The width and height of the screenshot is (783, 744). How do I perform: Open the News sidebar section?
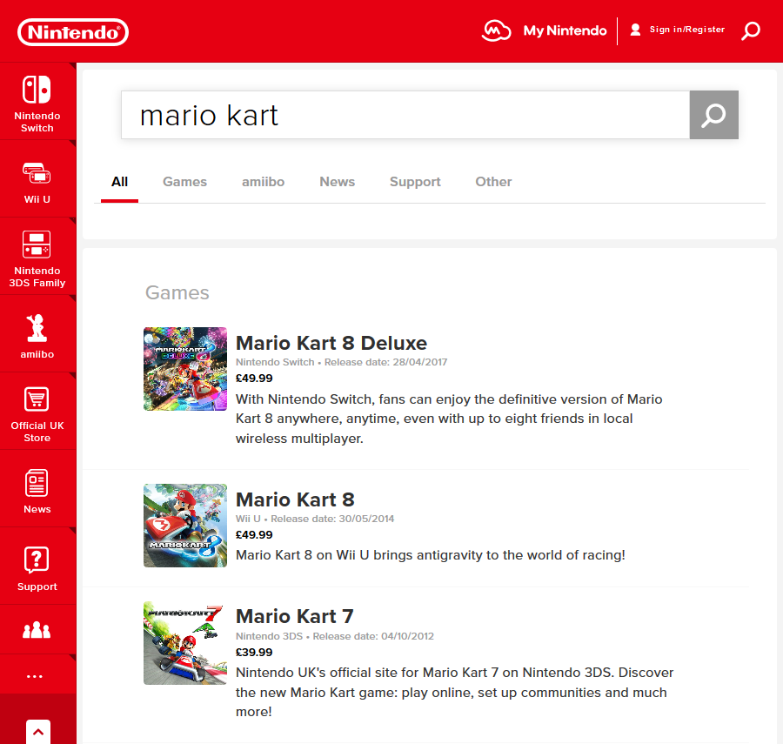coord(37,490)
